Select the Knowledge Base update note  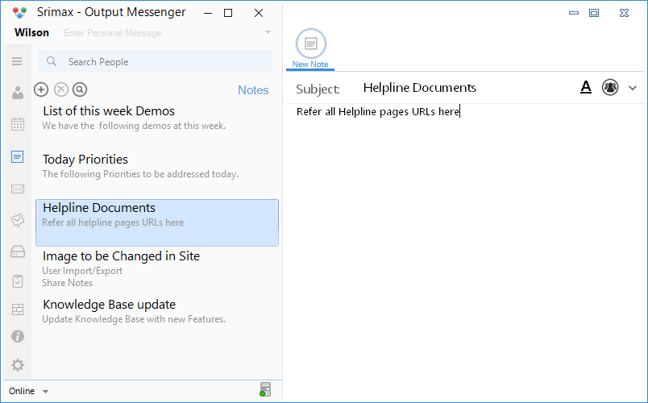(x=157, y=312)
